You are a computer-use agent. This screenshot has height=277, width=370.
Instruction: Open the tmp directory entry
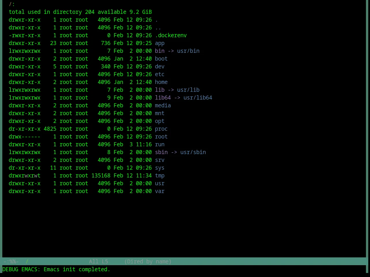[x=160, y=176]
